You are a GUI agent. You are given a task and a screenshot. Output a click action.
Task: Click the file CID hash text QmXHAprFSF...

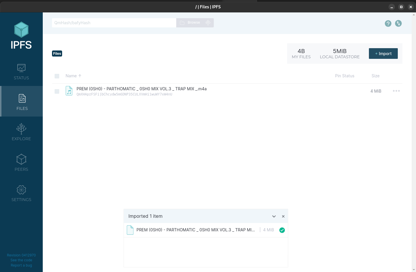(124, 94)
